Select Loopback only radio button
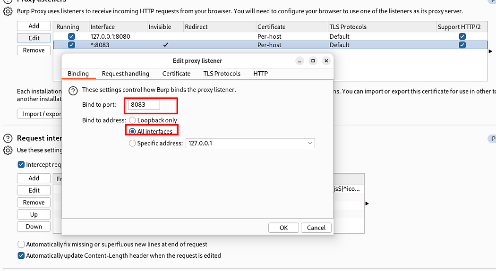The image size is (496, 271). point(132,120)
